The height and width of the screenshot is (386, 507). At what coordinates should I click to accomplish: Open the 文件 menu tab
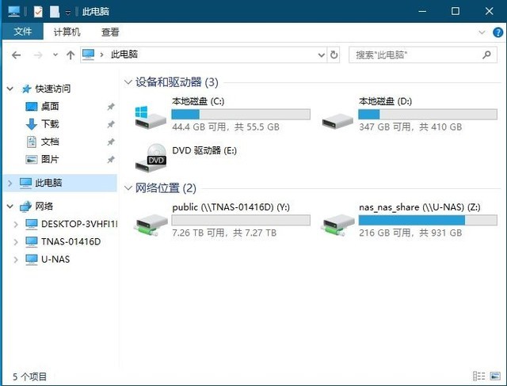[x=23, y=32]
